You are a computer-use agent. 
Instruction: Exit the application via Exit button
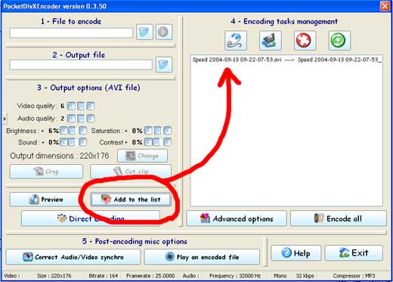[x=354, y=253]
